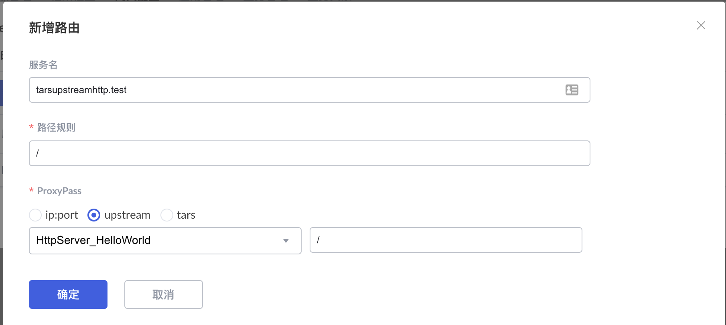Switch ProxyPass to the tars option
Viewport: 726px width, 325px height.
click(167, 215)
